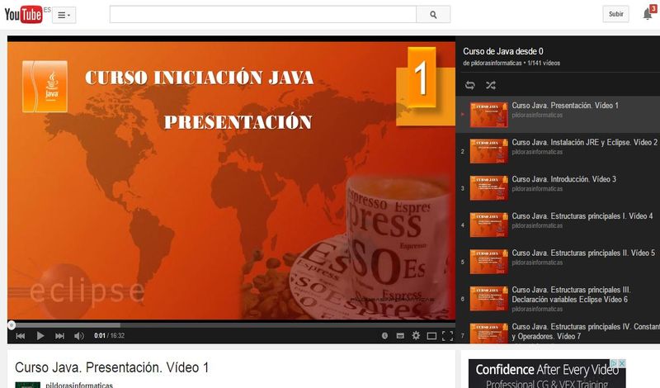Click the search magnifier button

433,14
